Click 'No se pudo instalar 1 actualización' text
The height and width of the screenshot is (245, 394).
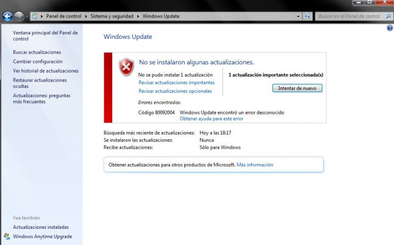(175, 75)
